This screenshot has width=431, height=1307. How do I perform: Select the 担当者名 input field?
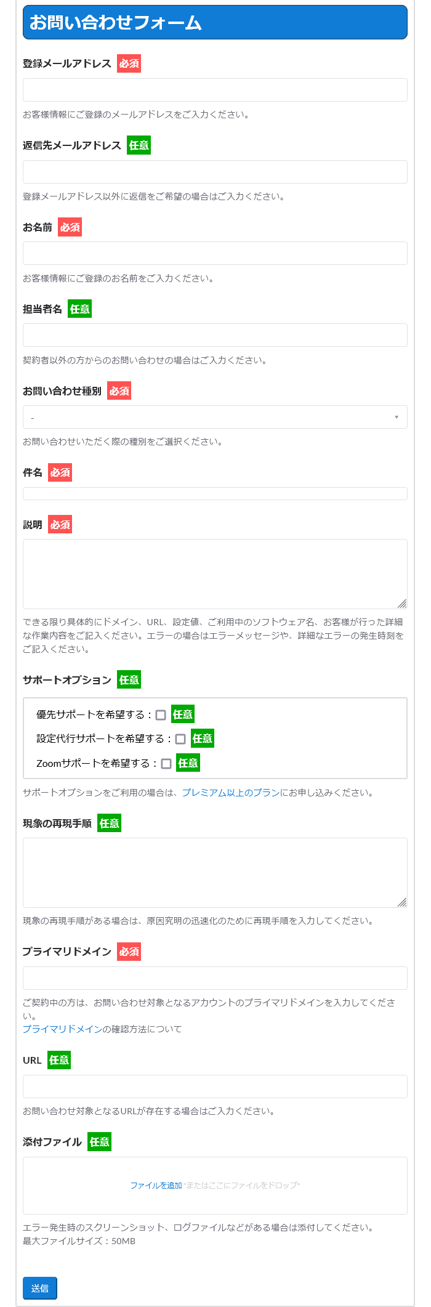tap(214, 335)
